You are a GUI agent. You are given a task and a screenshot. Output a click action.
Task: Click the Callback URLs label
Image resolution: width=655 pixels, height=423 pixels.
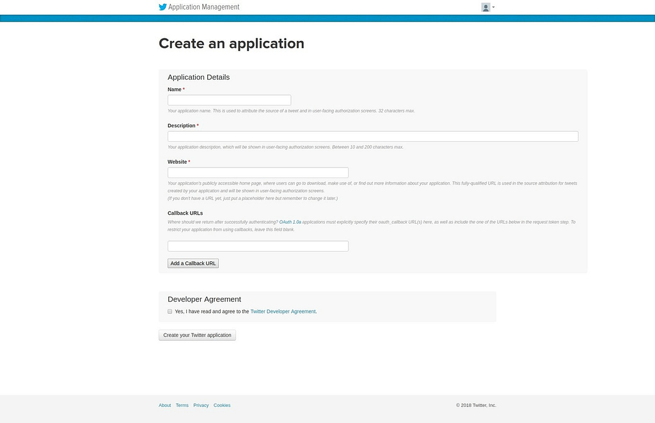pos(185,213)
